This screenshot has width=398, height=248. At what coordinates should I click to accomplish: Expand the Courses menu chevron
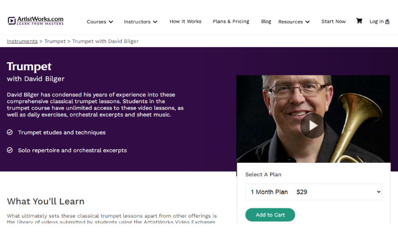tap(111, 22)
